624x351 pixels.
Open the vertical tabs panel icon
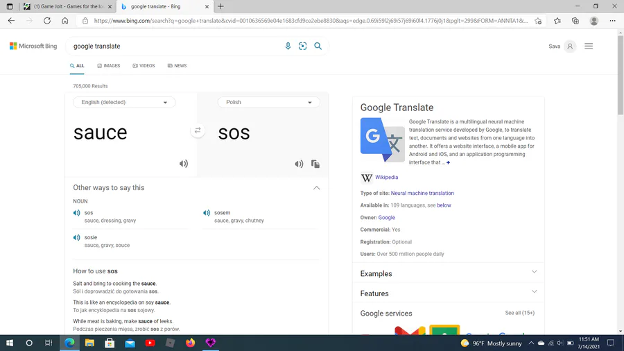pyautogui.click(x=10, y=6)
